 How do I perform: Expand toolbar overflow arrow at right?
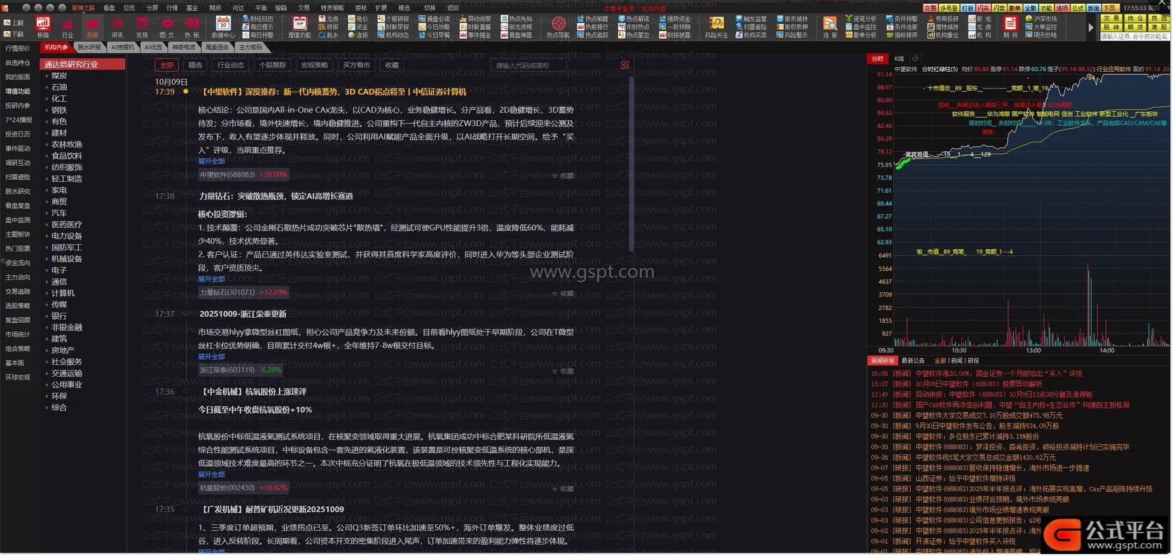click(1091, 27)
